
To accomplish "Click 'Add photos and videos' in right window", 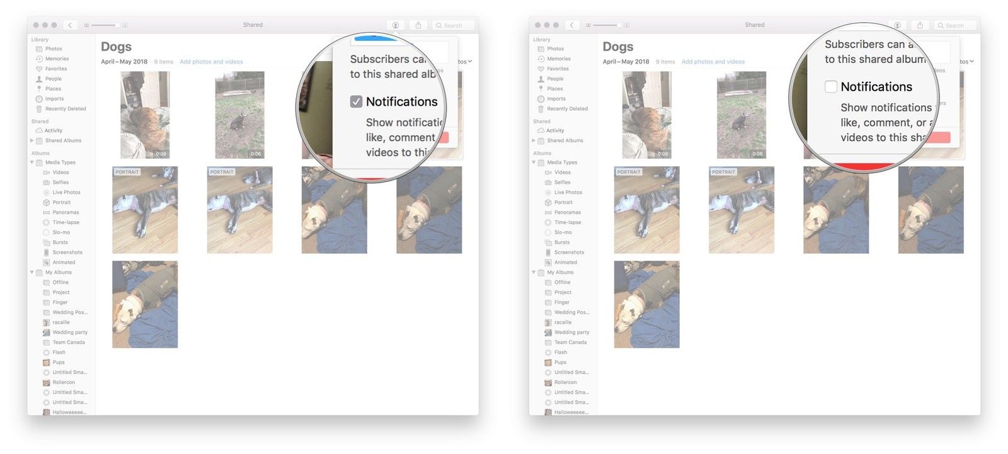I will coord(713,62).
